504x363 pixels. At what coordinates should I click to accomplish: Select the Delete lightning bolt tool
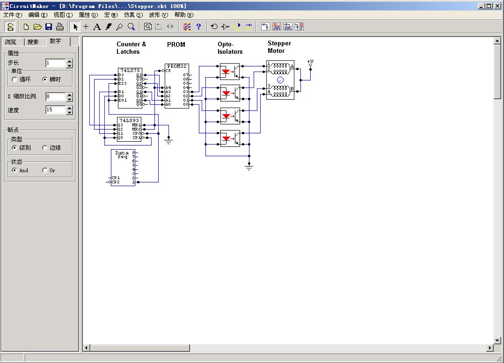pos(109,27)
